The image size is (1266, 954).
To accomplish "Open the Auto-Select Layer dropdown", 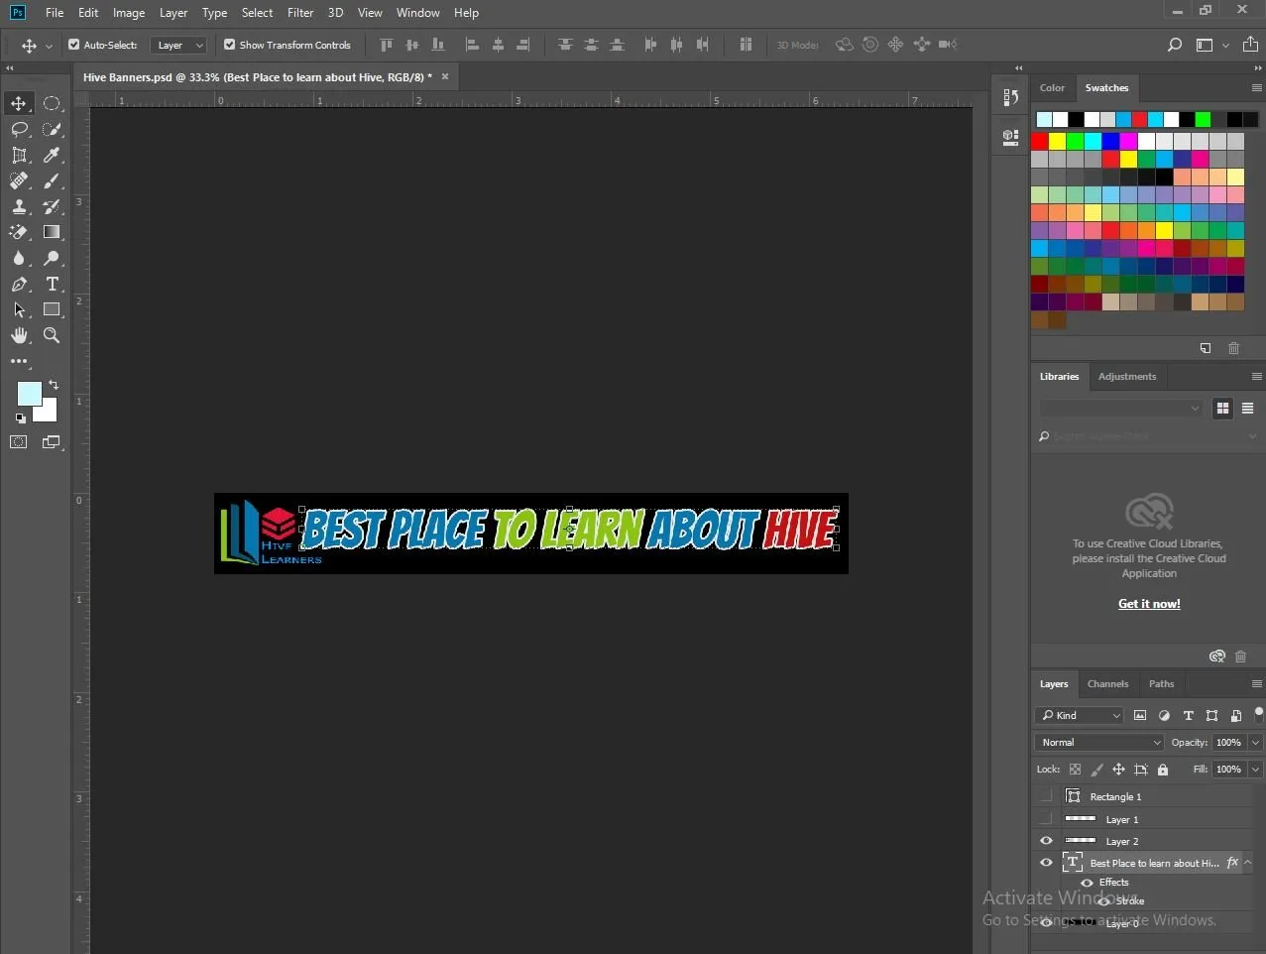I will pos(178,45).
